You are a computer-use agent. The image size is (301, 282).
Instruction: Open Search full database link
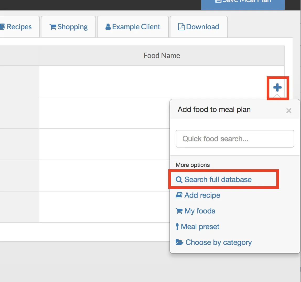click(218, 179)
